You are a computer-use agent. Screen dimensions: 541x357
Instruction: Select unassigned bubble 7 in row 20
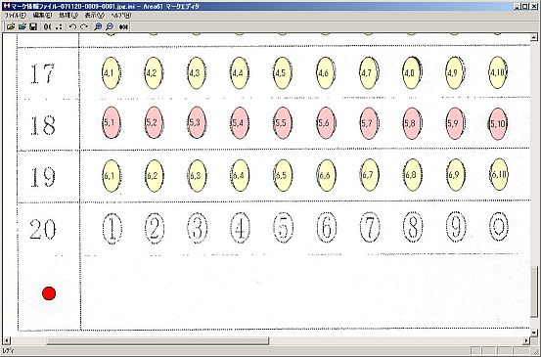(370, 227)
